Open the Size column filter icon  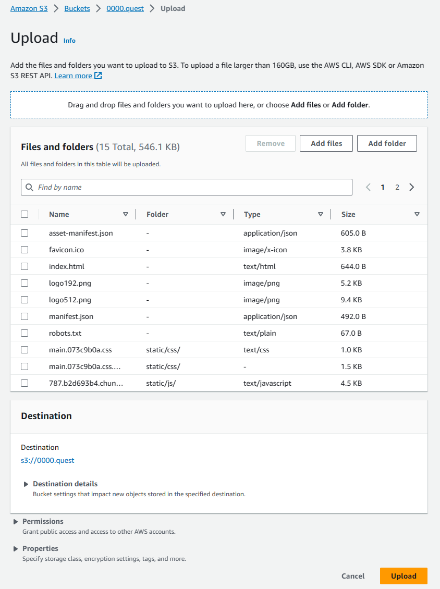(417, 214)
